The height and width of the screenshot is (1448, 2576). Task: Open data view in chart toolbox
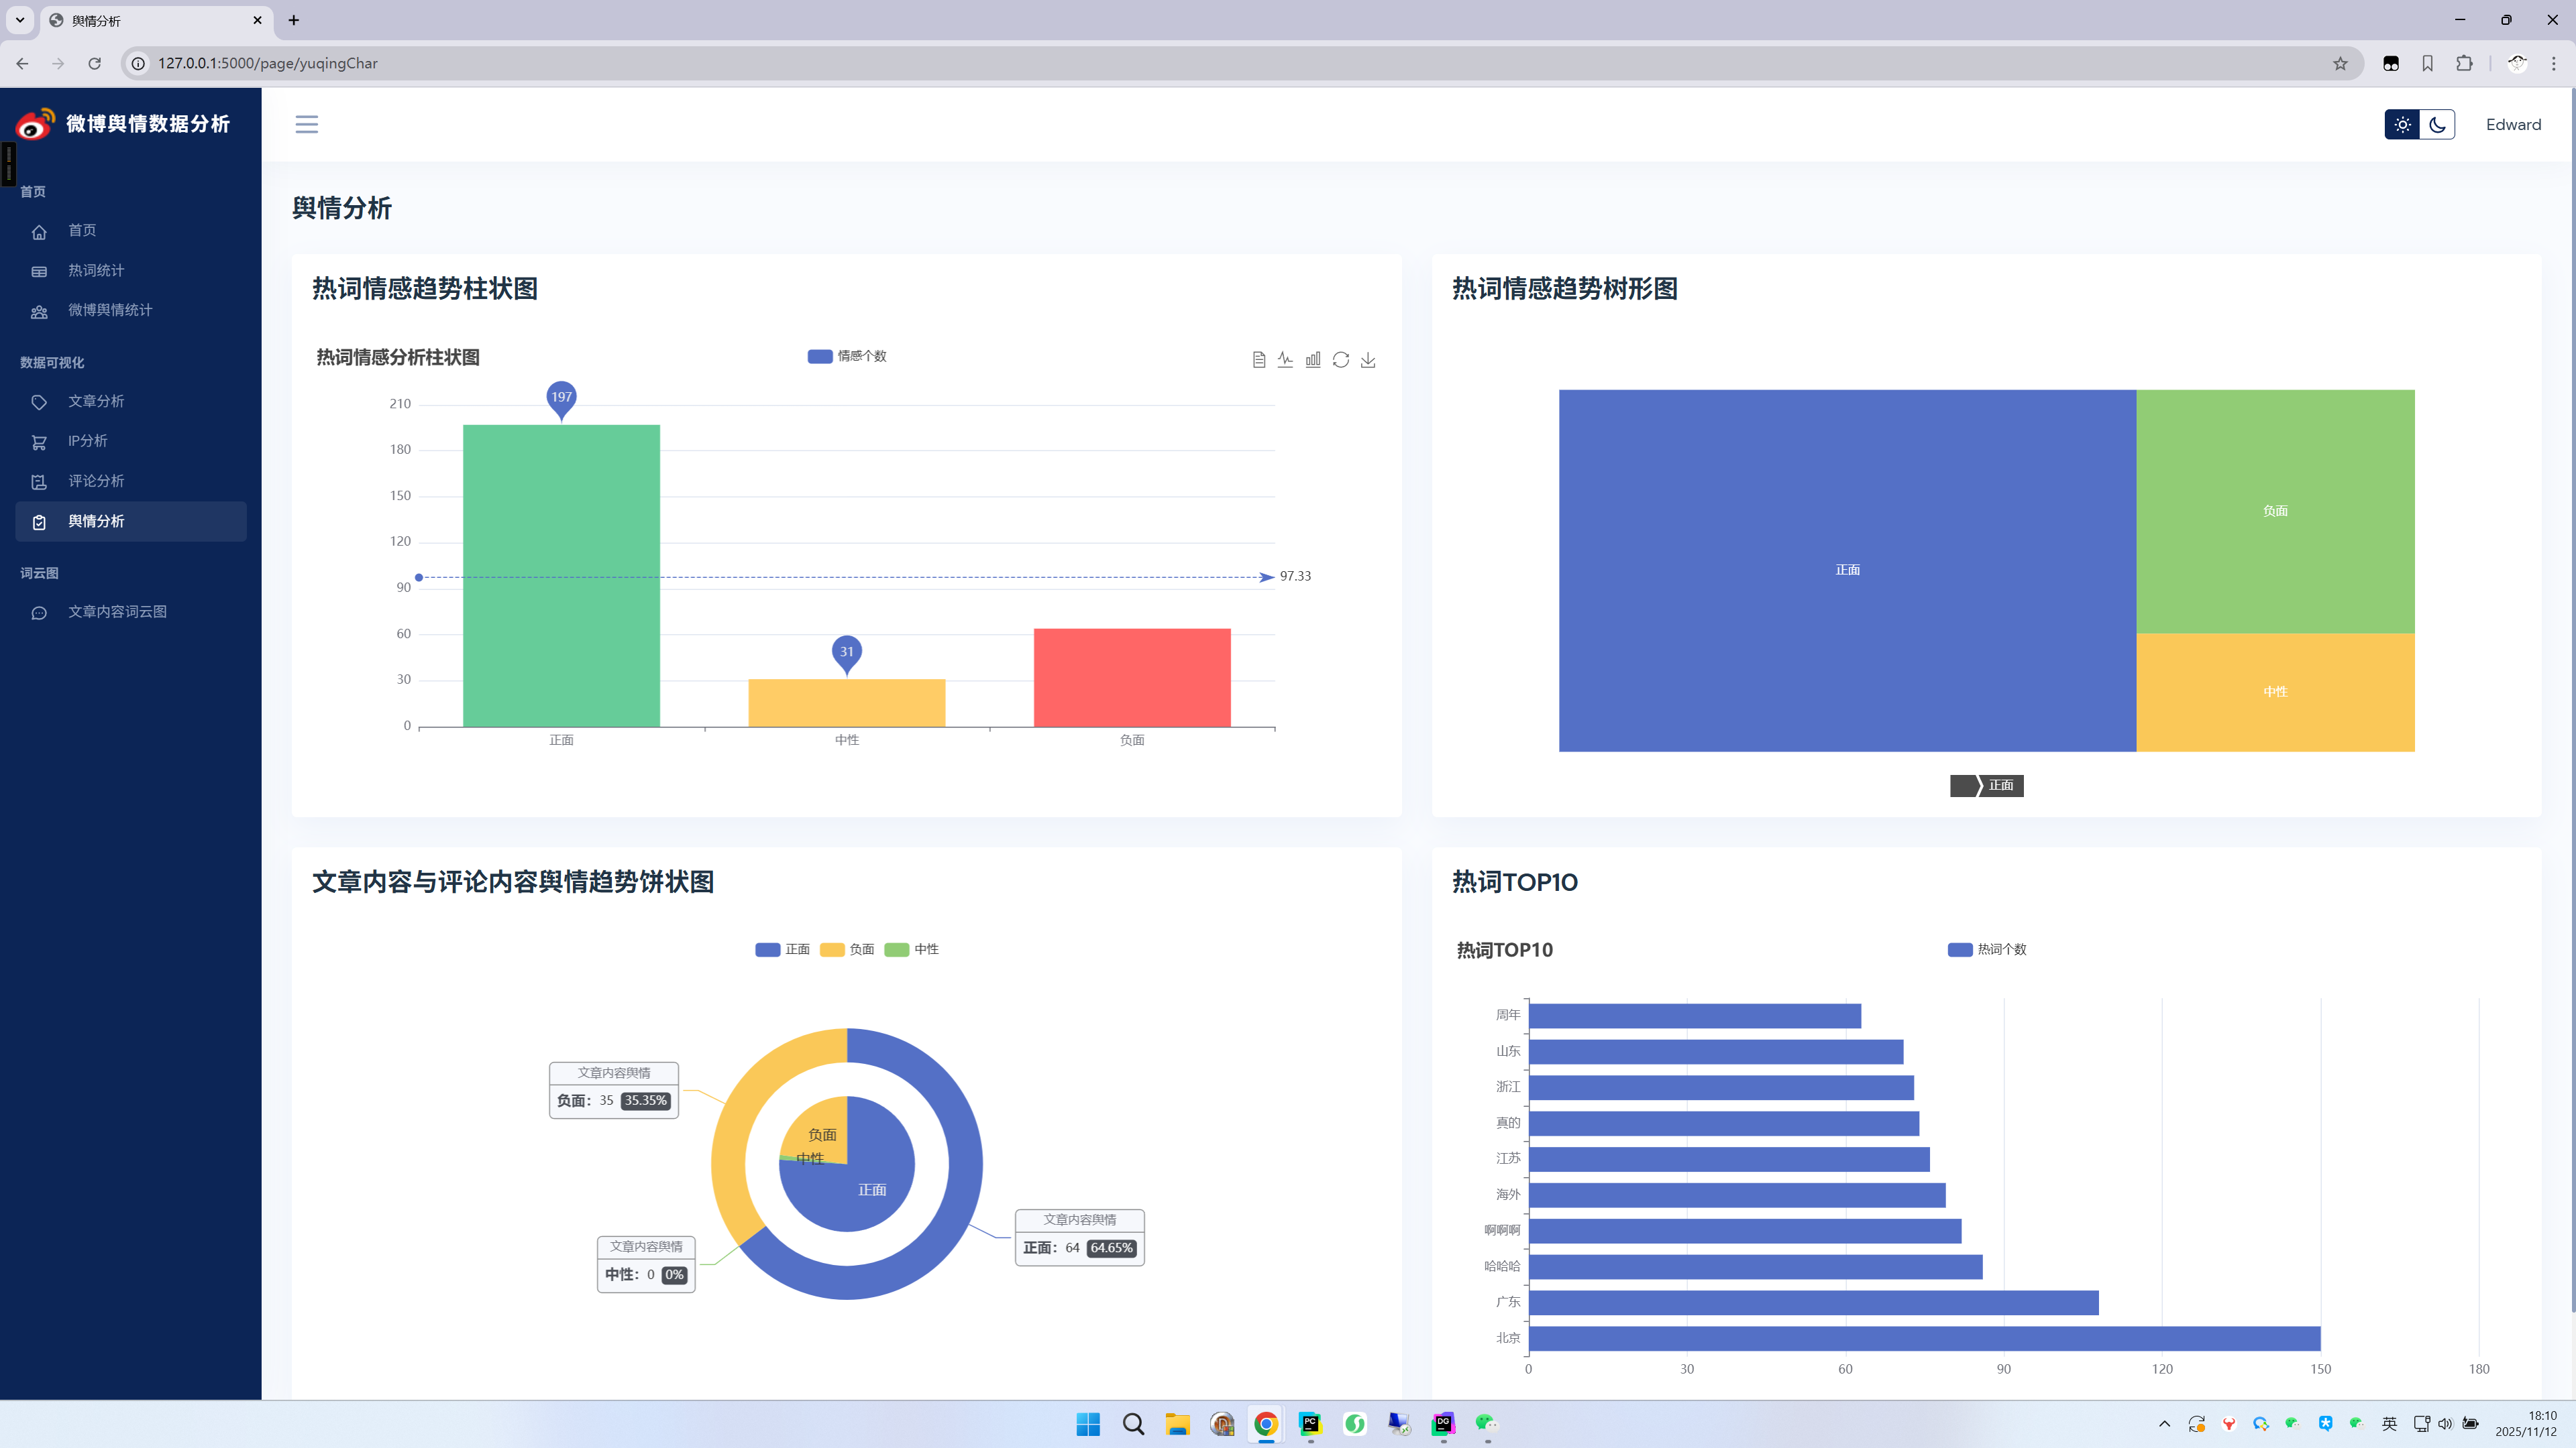point(1259,360)
